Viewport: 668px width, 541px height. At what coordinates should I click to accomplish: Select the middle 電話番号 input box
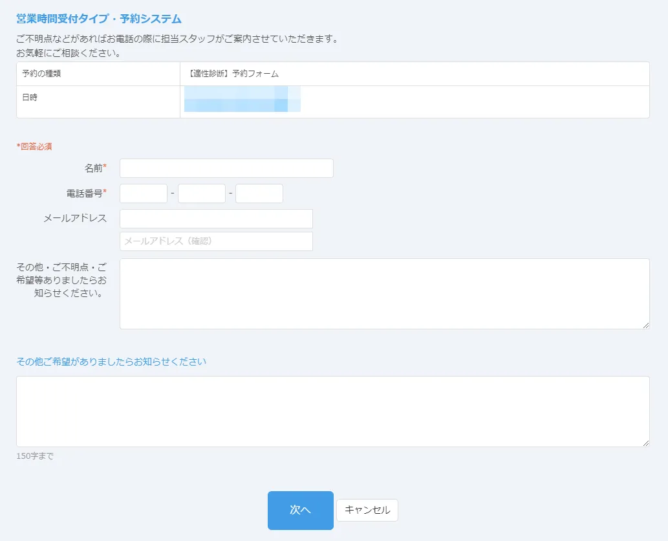click(x=201, y=193)
